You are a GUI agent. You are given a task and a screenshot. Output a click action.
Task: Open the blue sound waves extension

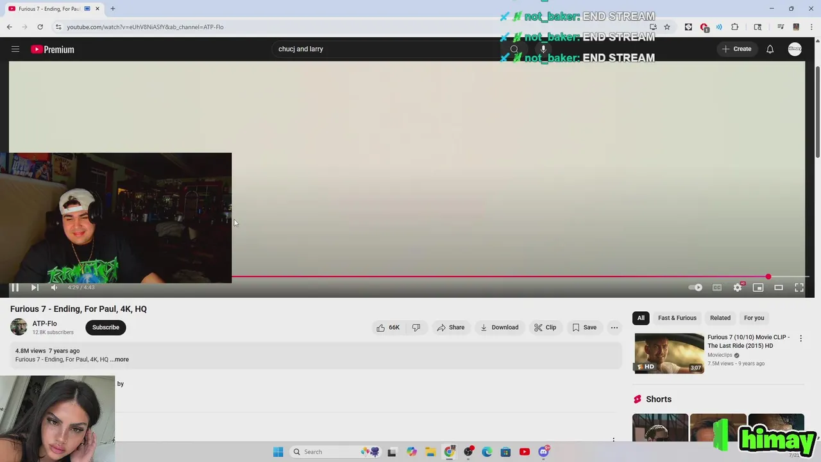click(719, 27)
